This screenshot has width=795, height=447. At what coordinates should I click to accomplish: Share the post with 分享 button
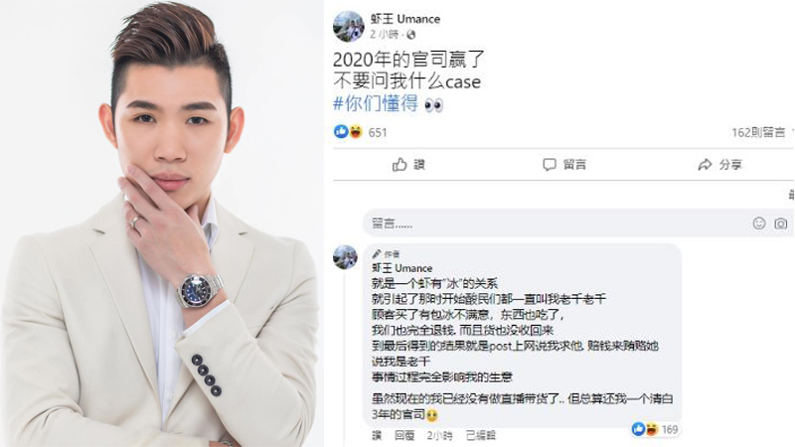pos(719,164)
